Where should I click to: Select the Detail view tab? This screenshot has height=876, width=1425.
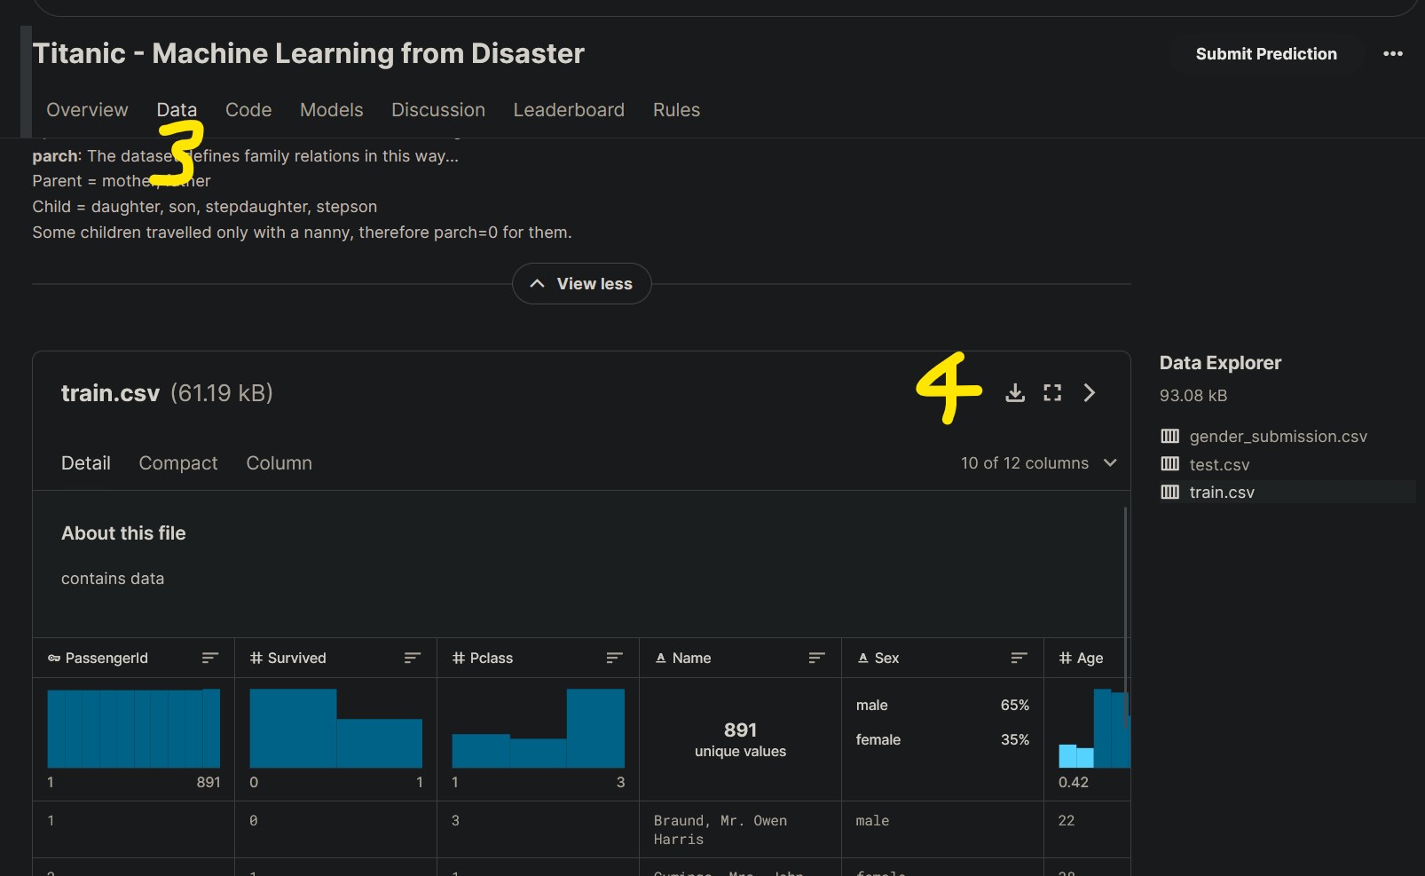[86, 463]
